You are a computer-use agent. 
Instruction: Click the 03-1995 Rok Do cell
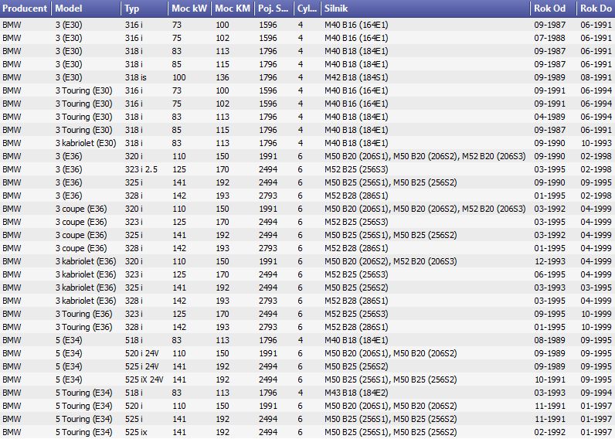(x=596, y=288)
